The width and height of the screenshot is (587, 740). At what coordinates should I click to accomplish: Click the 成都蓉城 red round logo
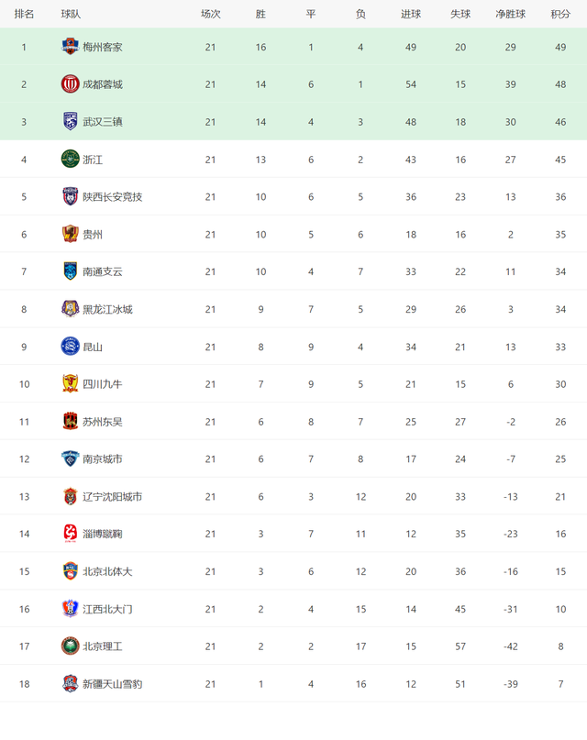pyautogui.click(x=70, y=84)
